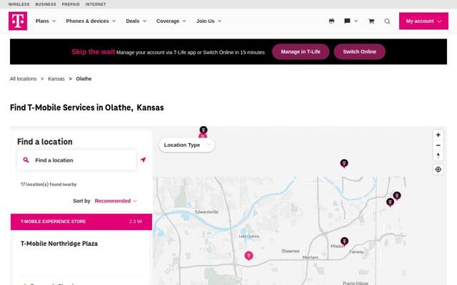Open the Sort by Recommended dropdown
The width and height of the screenshot is (457, 285).
116,201
